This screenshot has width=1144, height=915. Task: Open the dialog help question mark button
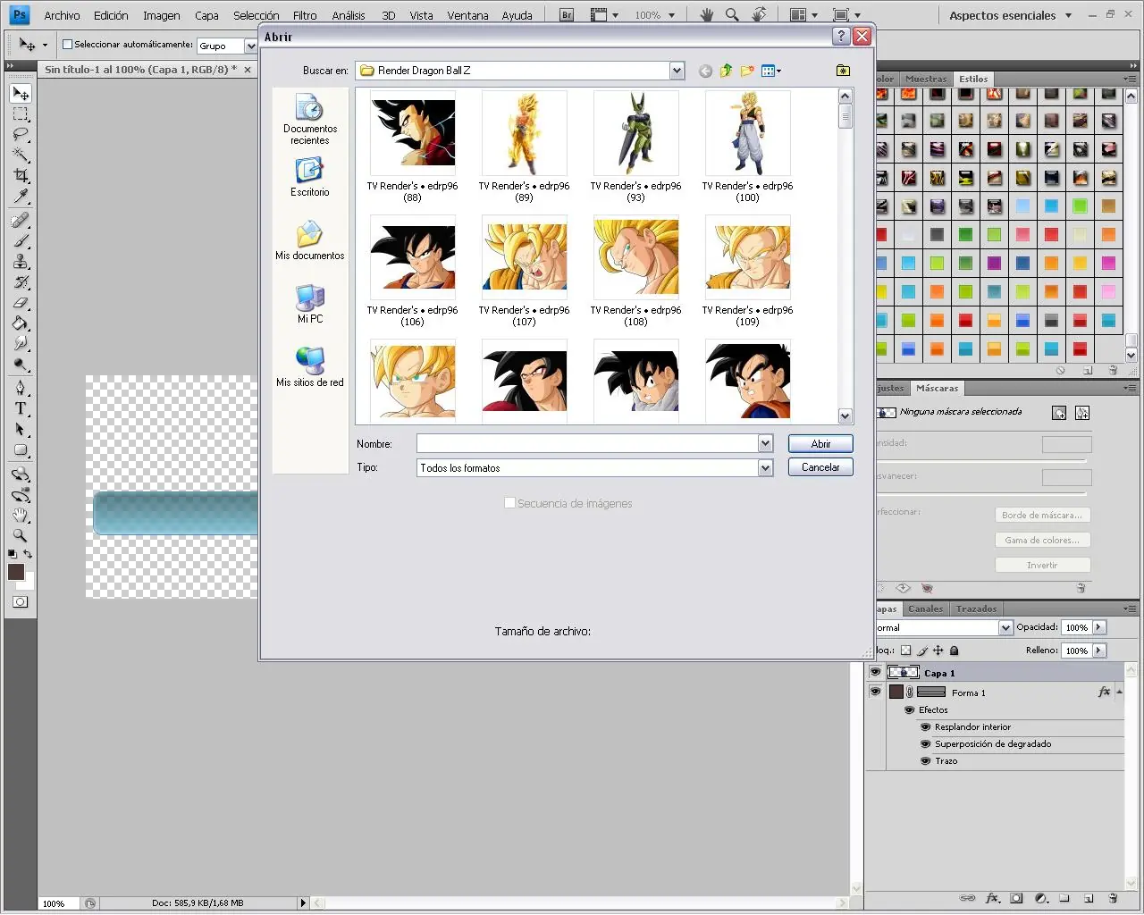[x=841, y=36]
